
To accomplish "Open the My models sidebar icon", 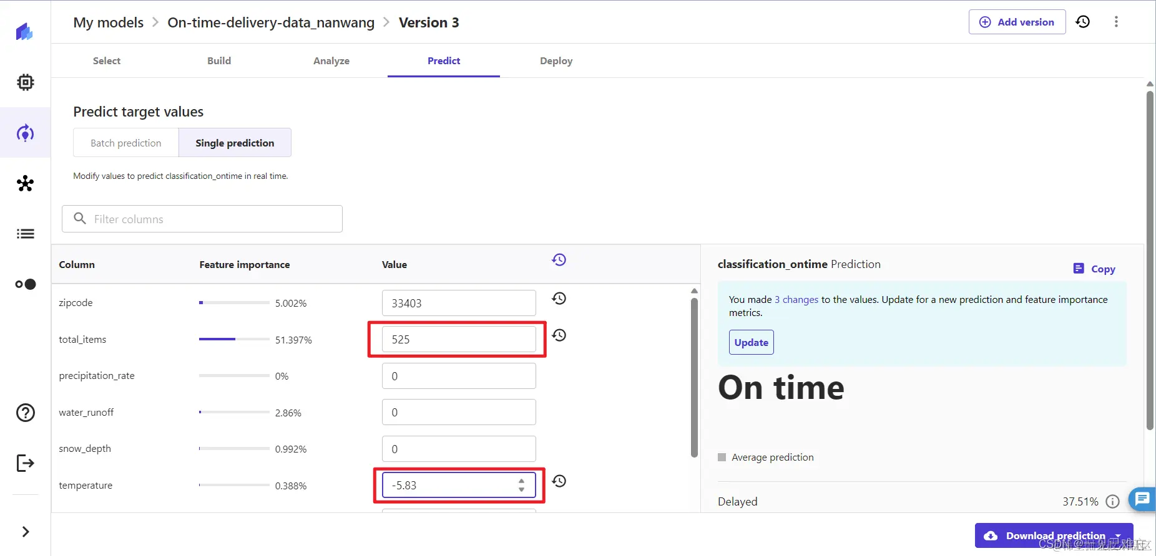I will tap(25, 133).
